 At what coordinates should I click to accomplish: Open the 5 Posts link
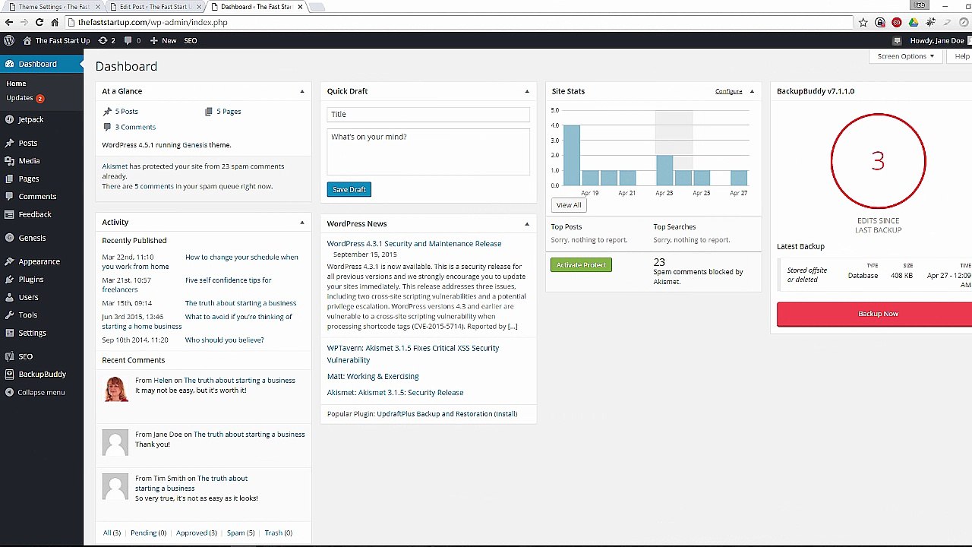pos(126,112)
